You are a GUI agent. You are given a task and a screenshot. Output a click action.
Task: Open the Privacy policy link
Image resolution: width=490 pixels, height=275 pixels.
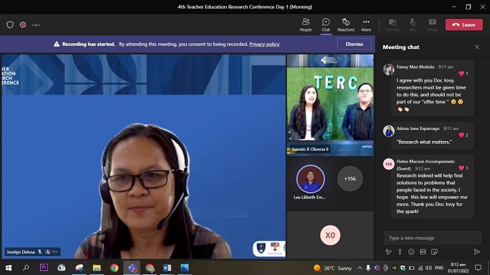(x=265, y=44)
